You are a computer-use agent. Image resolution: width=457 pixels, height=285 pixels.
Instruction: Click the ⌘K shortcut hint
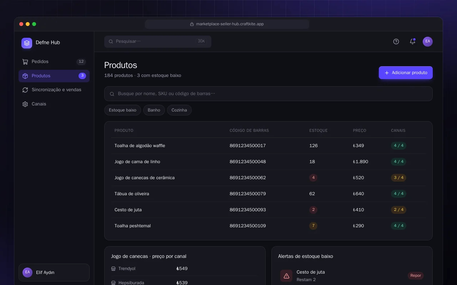201,41
